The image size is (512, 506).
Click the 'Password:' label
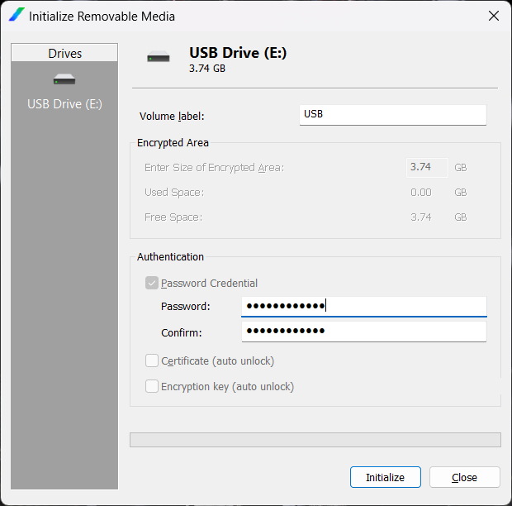click(186, 307)
